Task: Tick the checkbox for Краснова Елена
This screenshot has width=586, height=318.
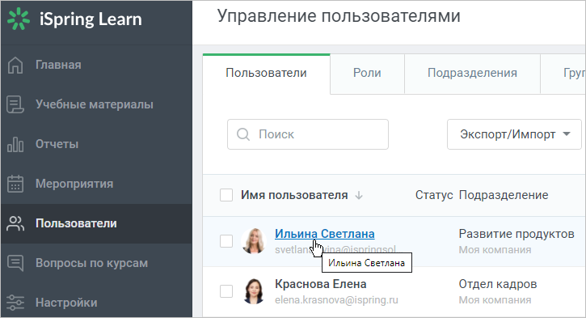Action: point(226,291)
